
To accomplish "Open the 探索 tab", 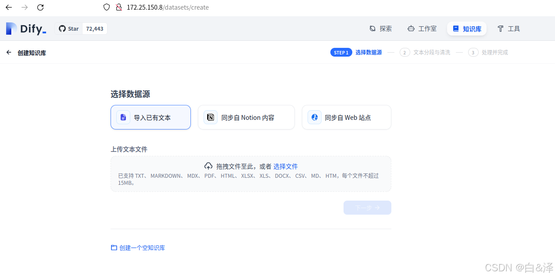I will click(x=380, y=29).
